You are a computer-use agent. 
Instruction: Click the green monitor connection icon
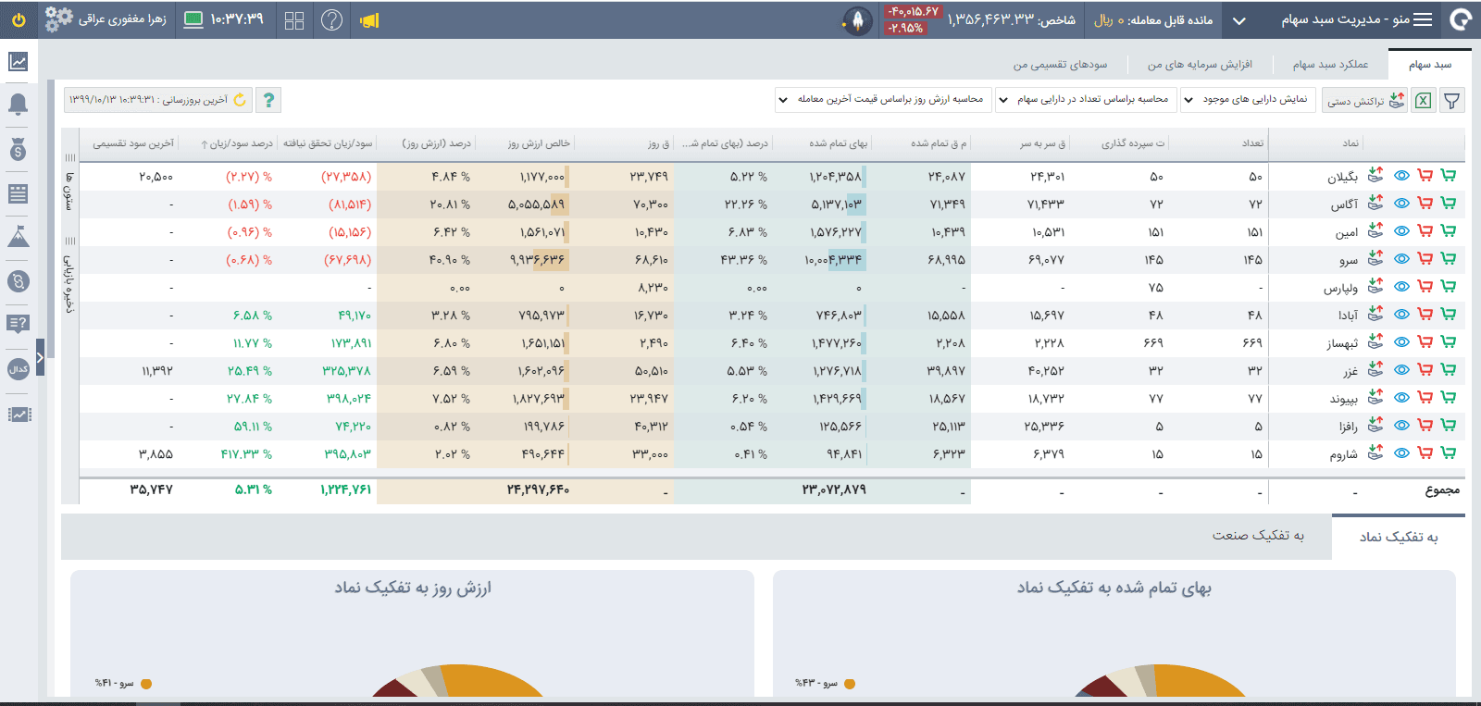point(193,19)
